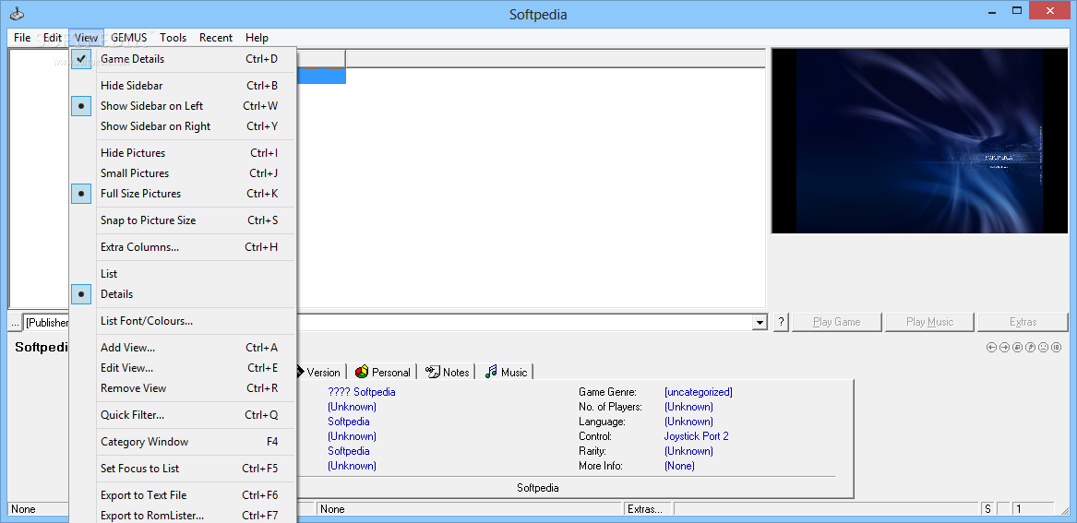The height and width of the screenshot is (523, 1077).
Task: Choose Edit View from menu
Action: [x=184, y=368]
